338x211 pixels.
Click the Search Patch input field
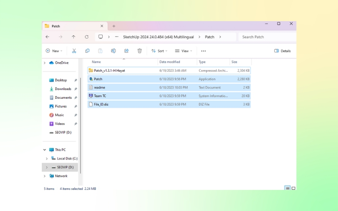click(x=266, y=37)
